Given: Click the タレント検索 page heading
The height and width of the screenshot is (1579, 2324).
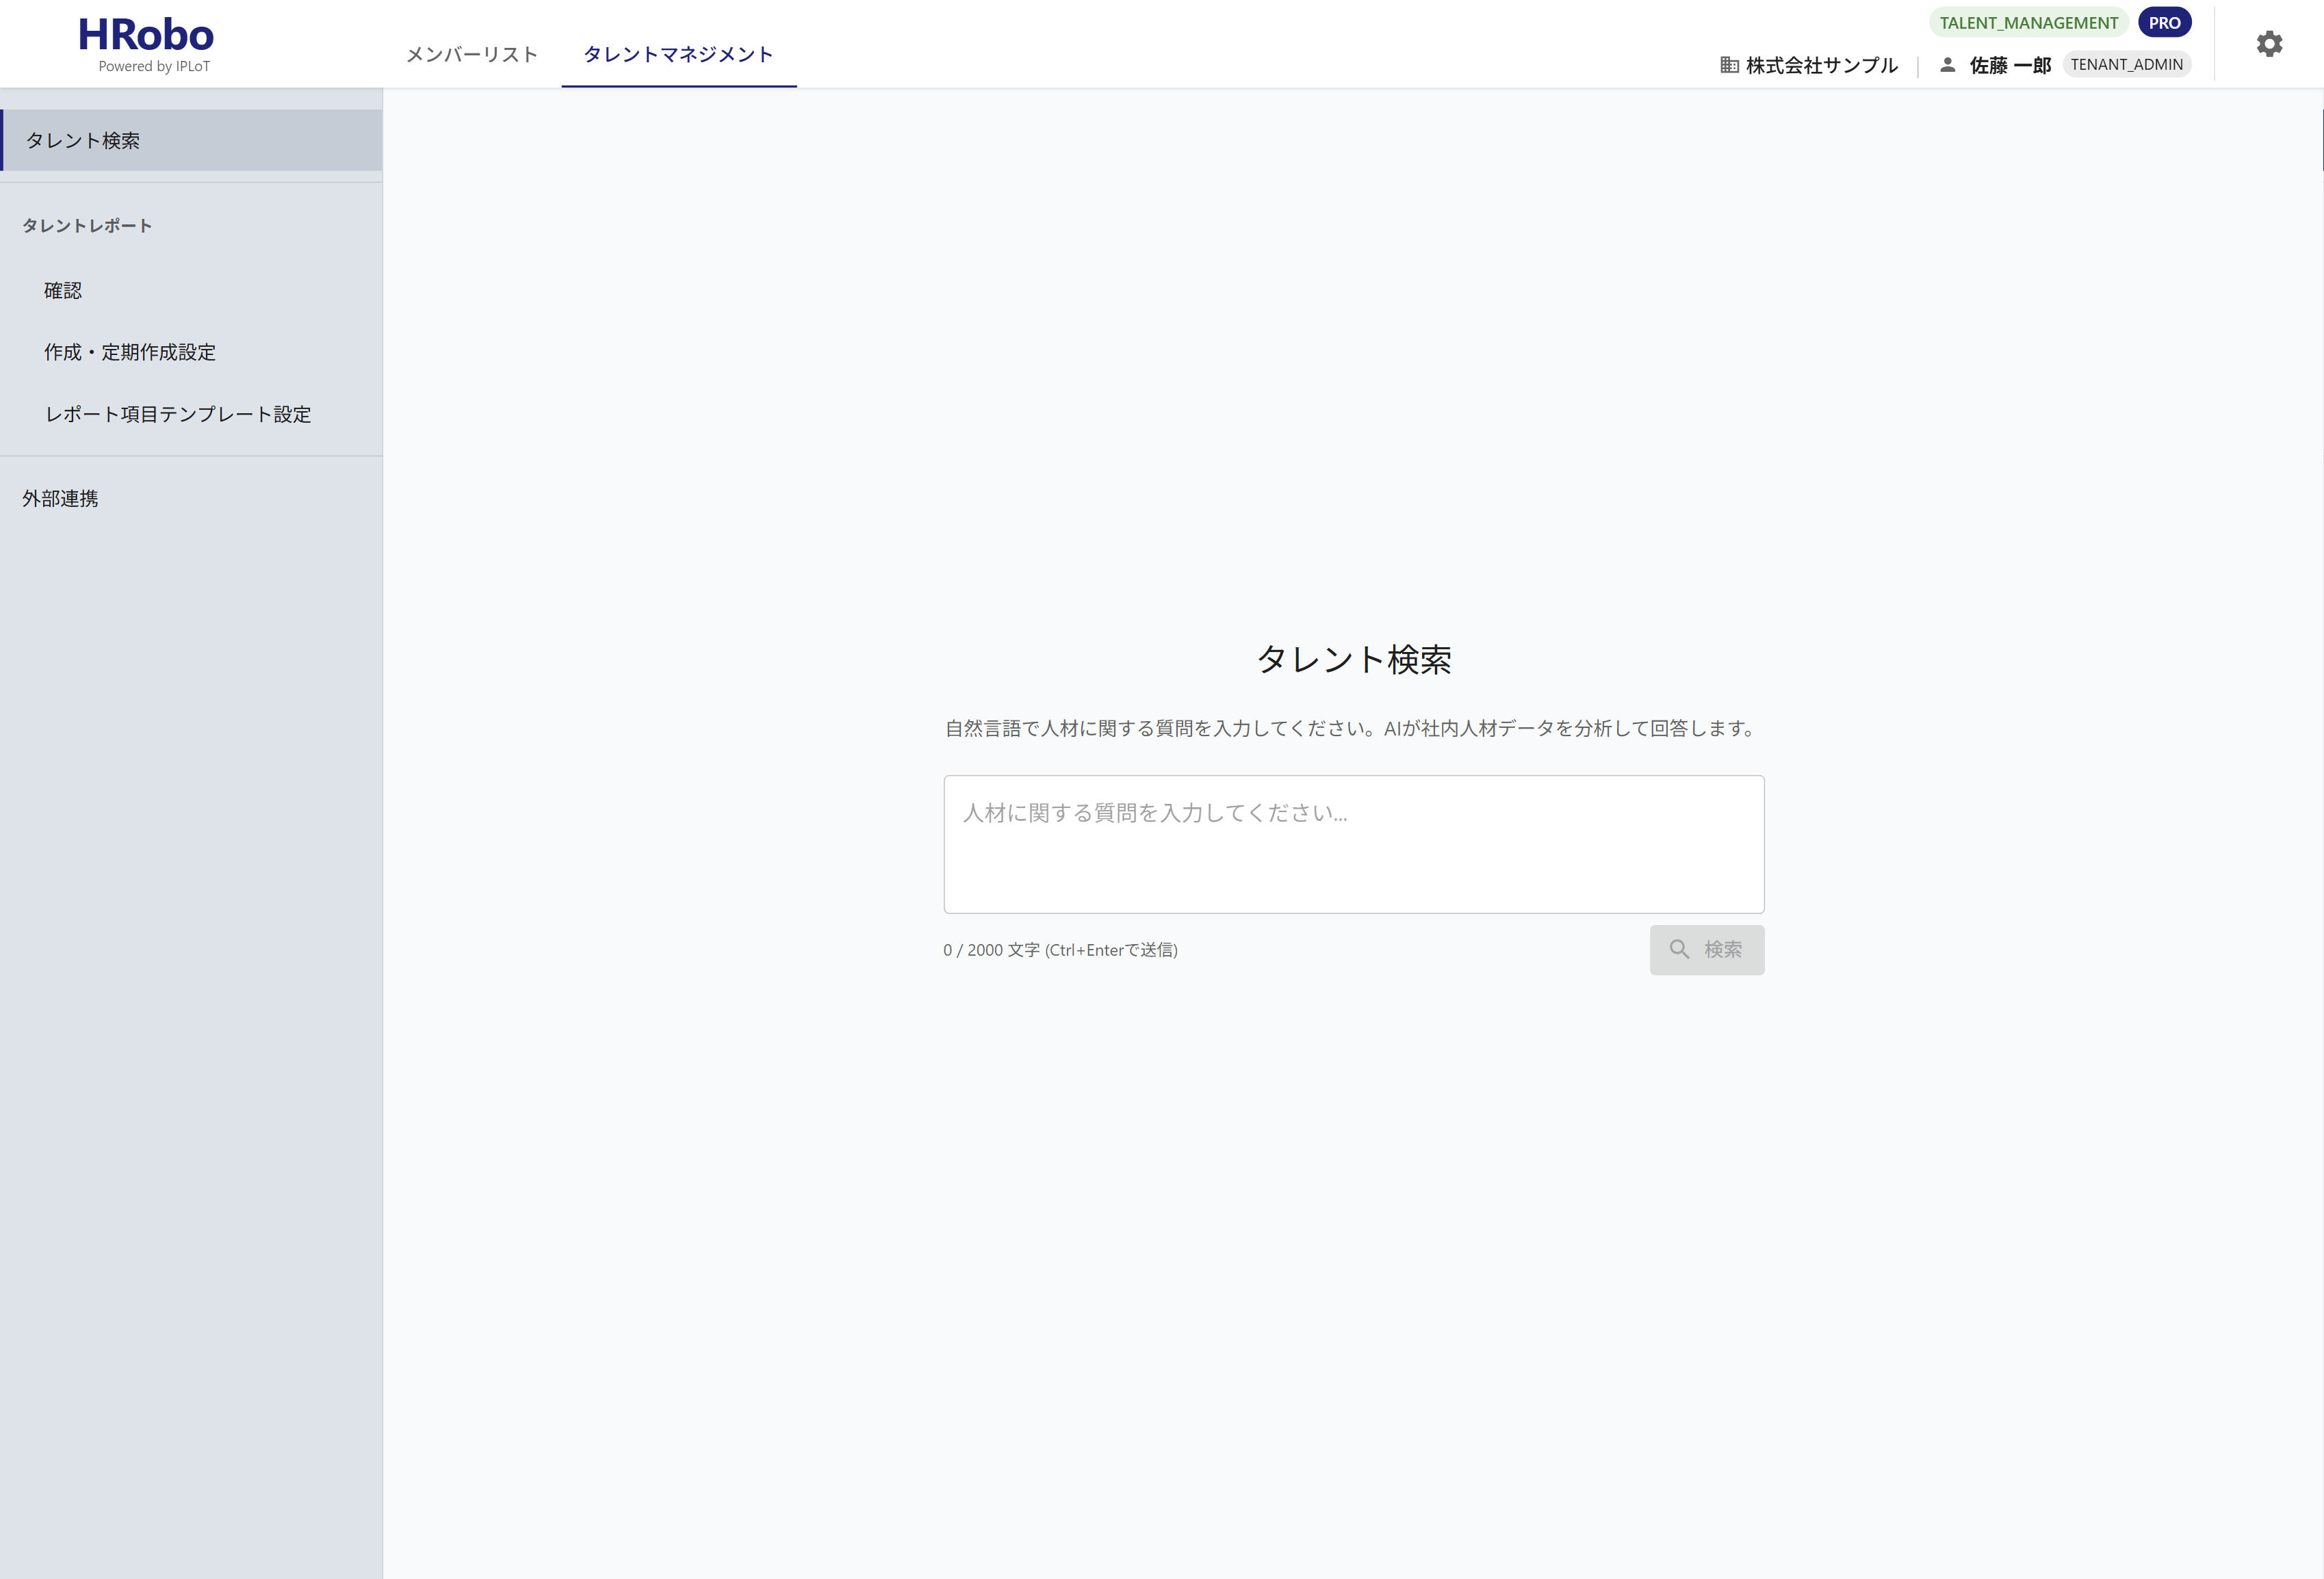Looking at the screenshot, I should [x=1354, y=659].
